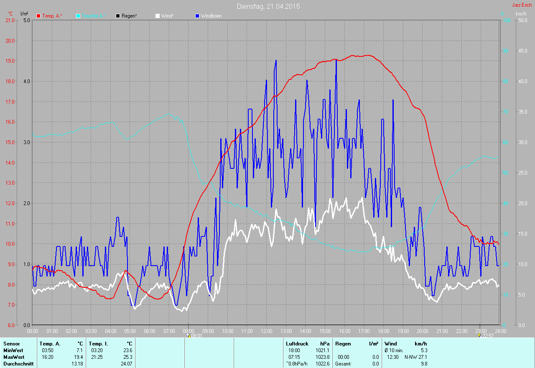
Task: Click the 24:00 time axis label
Action: click(500, 331)
